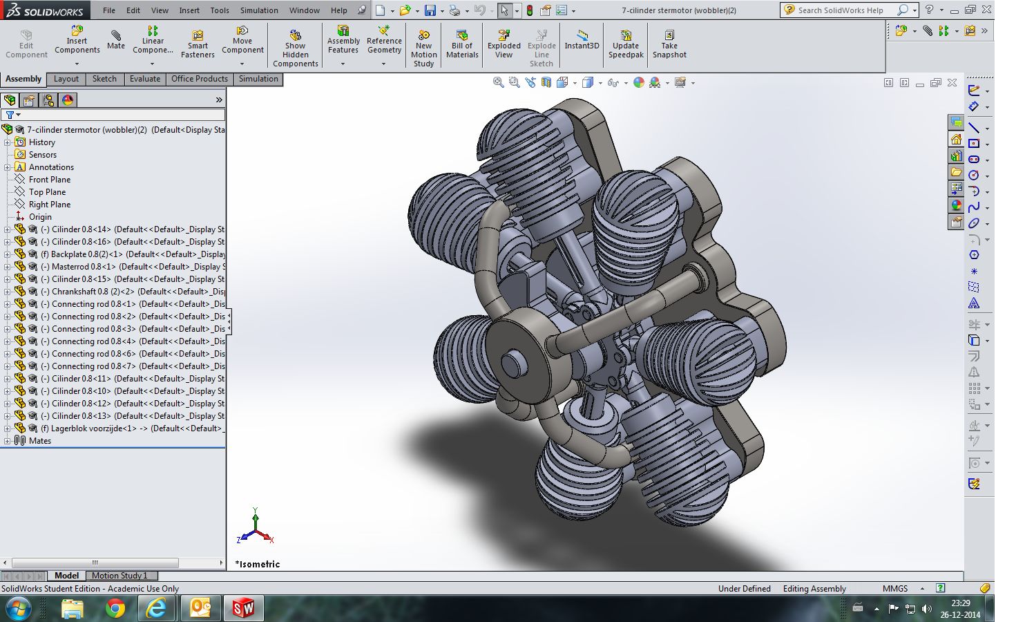Open the Assembly Features dropdown arrow
The image size is (1025, 622).
[x=343, y=64]
